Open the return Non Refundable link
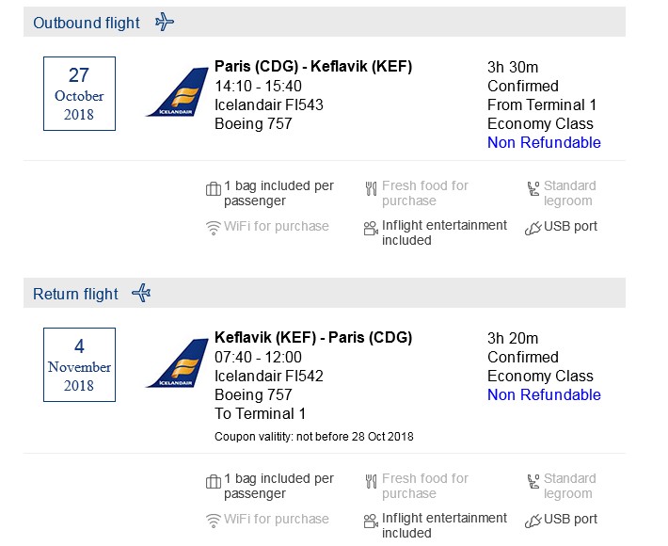668x546 pixels. tap(544, 394)
